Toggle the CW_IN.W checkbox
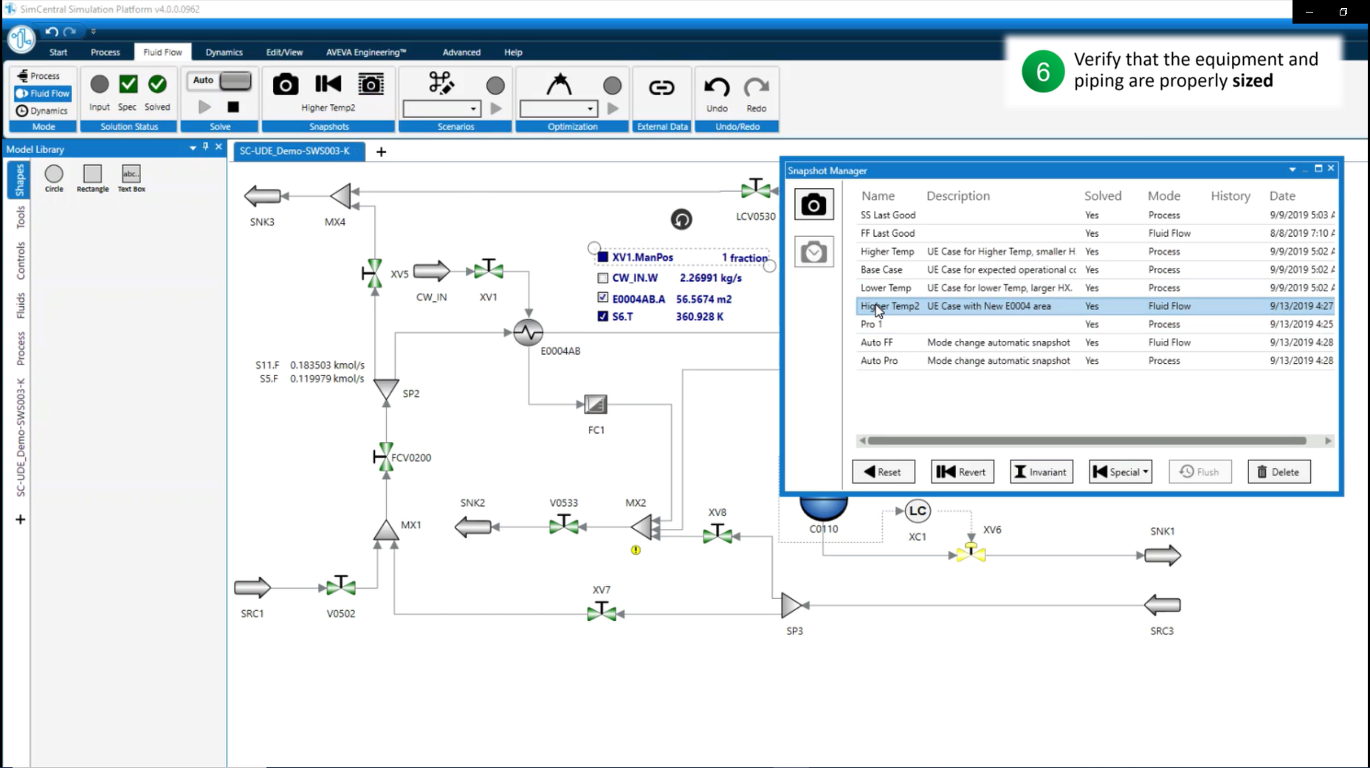1370x768 pixels. 603,278
